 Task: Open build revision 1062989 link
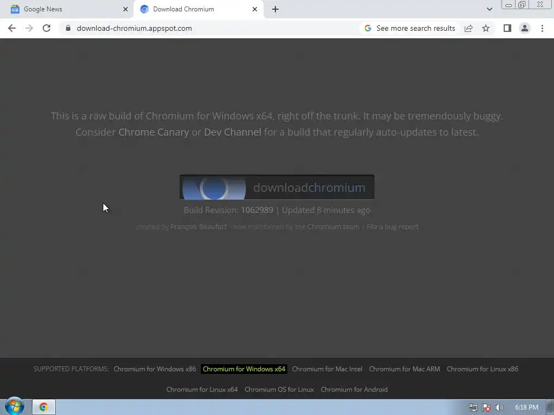(257, 210)
